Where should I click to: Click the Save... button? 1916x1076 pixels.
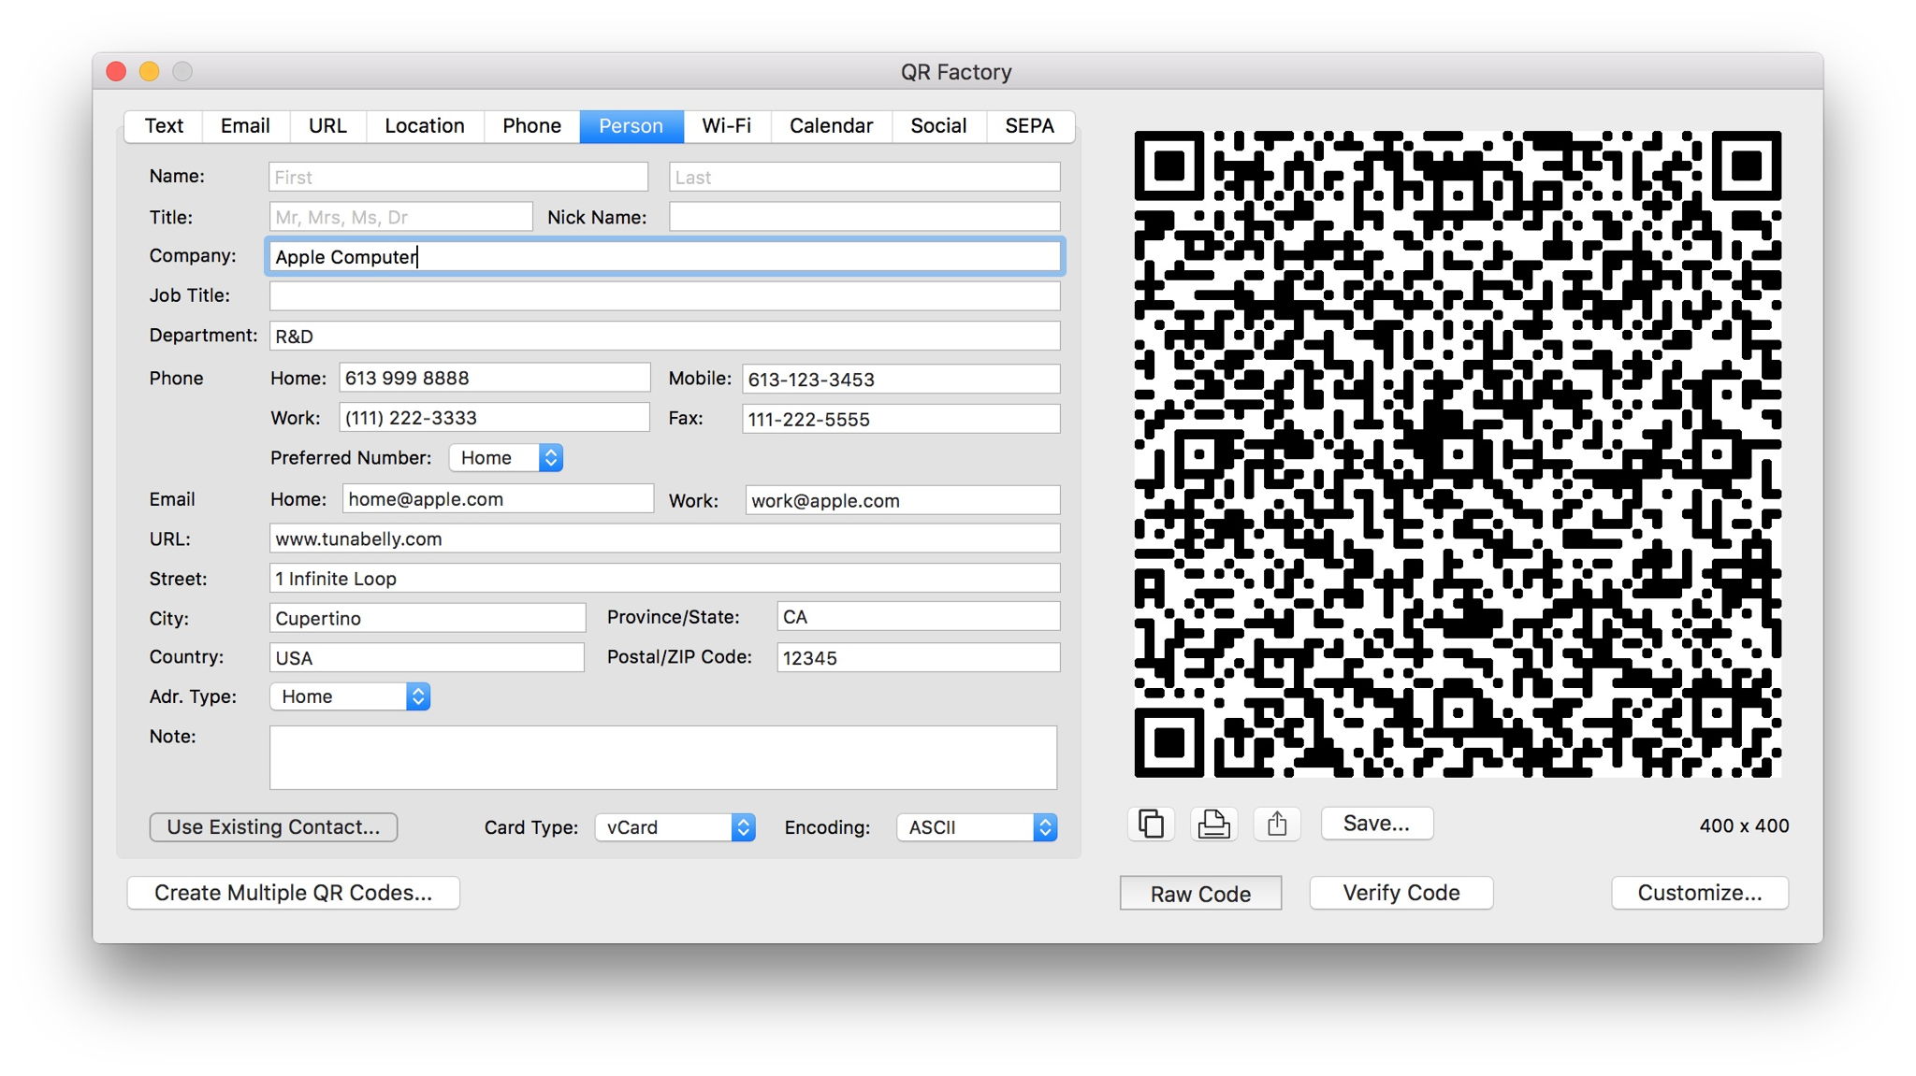(x=1376, y=824)
